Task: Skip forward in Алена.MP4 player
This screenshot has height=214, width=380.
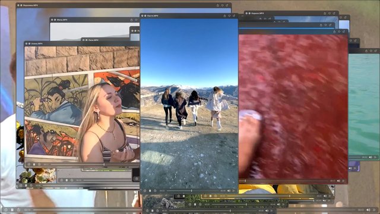Action: 39,165
